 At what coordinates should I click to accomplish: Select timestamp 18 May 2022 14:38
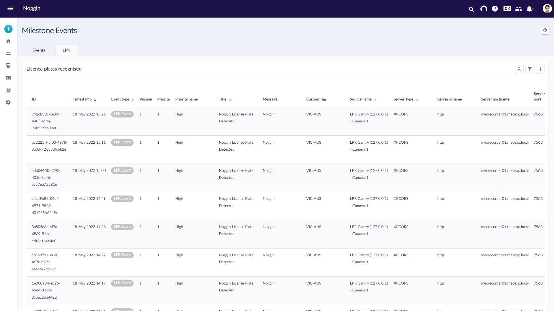89,227
